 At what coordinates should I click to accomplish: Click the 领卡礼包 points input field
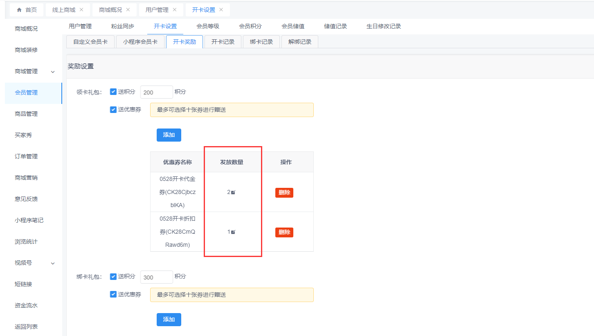click(156, 92)
